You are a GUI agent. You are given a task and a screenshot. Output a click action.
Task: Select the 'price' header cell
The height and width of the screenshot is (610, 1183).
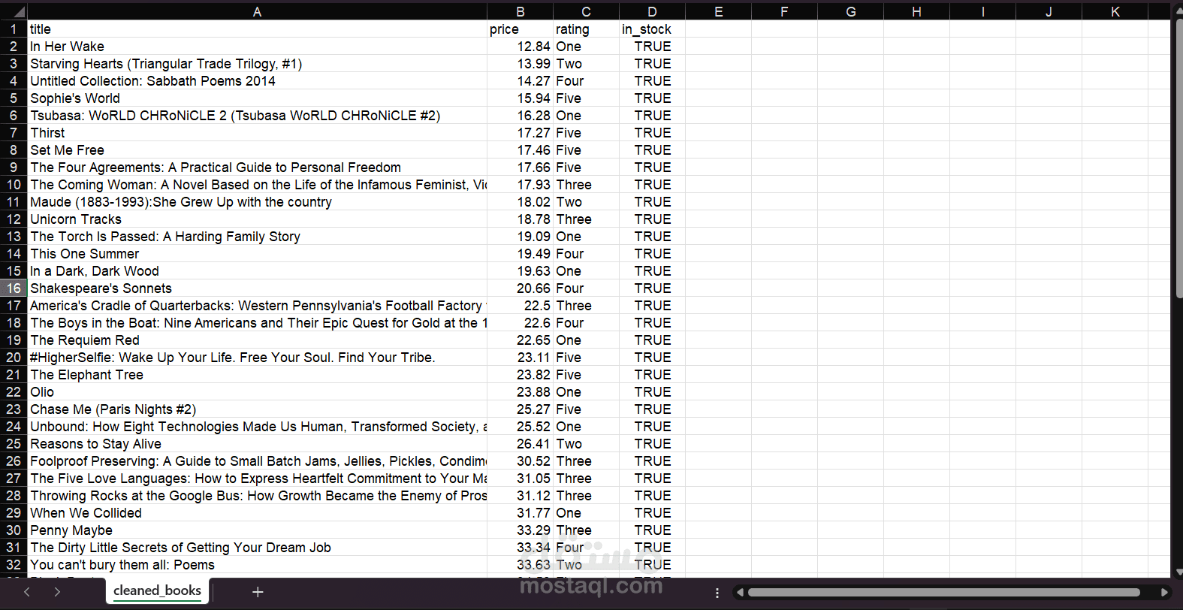[x=520, y=29]
